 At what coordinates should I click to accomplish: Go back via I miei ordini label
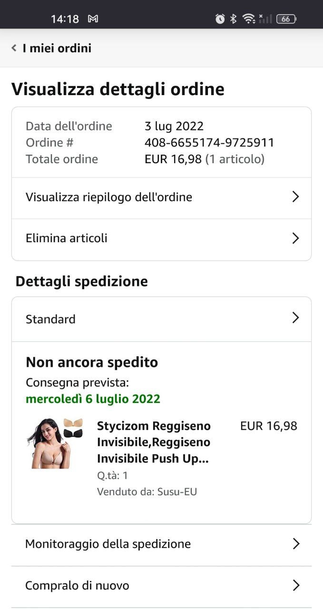[57, 48]
